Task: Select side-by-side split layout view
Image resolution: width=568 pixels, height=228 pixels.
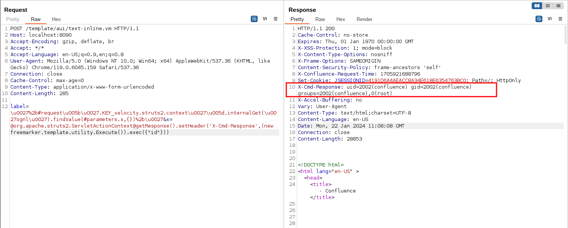Action: coord(537,6)
